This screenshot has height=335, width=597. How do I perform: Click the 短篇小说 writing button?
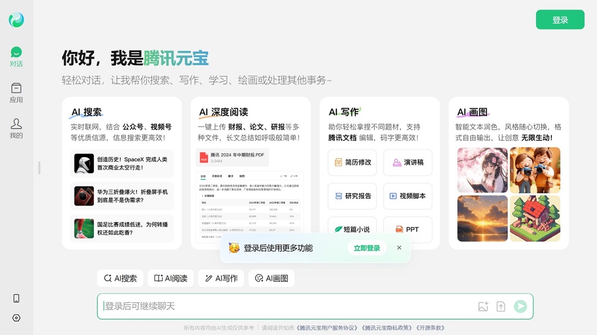tap(352, 230)
